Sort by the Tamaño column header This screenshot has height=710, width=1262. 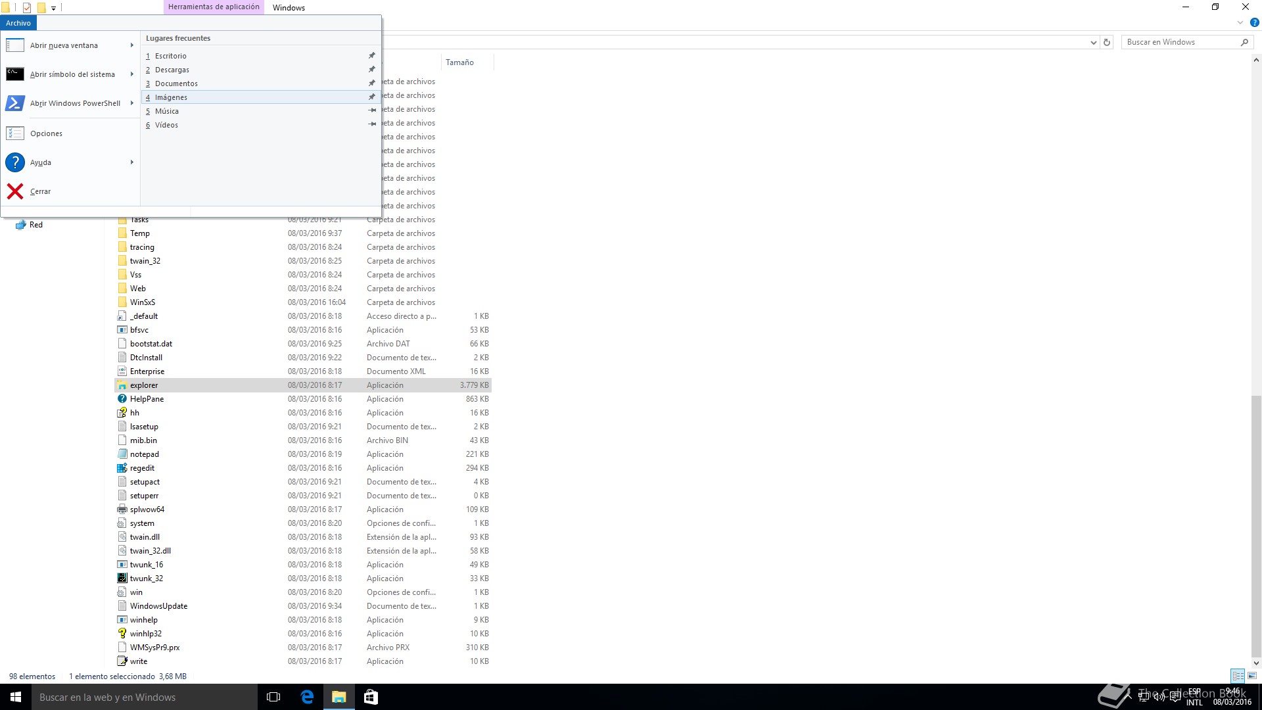click(467, 62)
